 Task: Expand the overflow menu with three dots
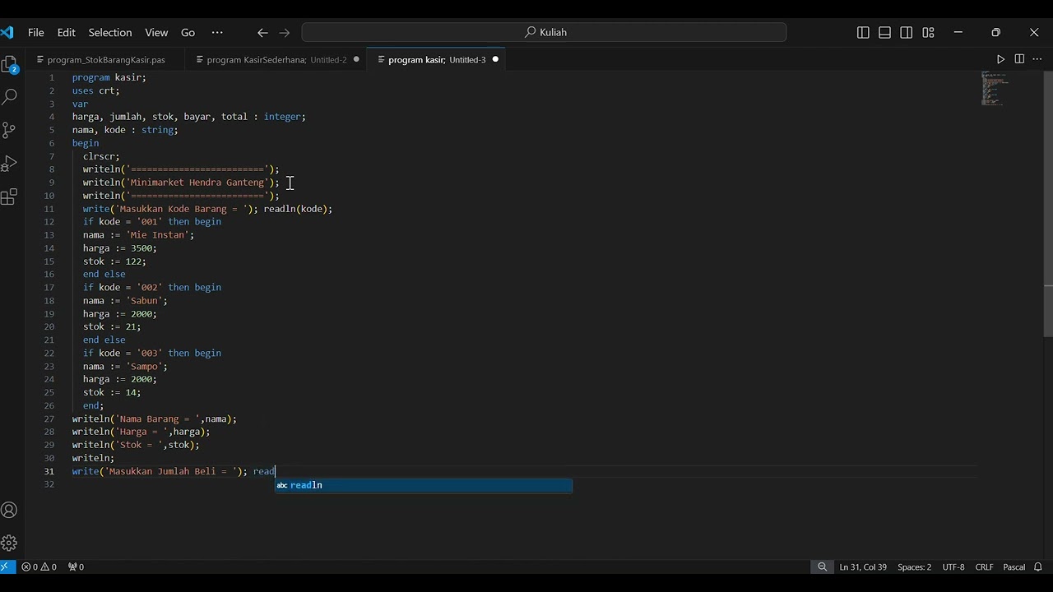pos(217,33)
